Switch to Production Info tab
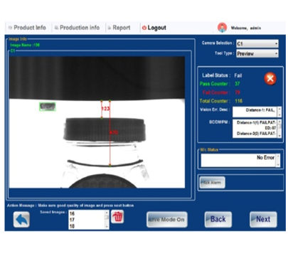 pyautogui.click(x=77, y=28)
